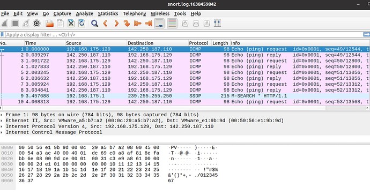Open the Tools menu
This screenshot has width=370, height=195.
[x=180, y=14]
